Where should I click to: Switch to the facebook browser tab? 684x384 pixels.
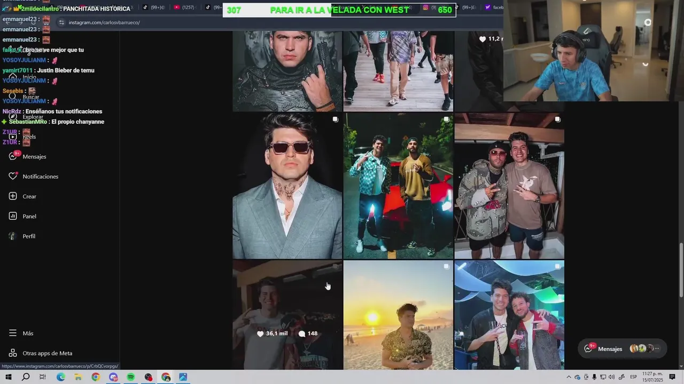tap(494, 7)
